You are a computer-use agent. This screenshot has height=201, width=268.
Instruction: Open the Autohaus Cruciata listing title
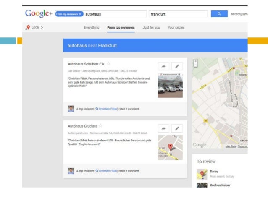[x=83, y=126]
